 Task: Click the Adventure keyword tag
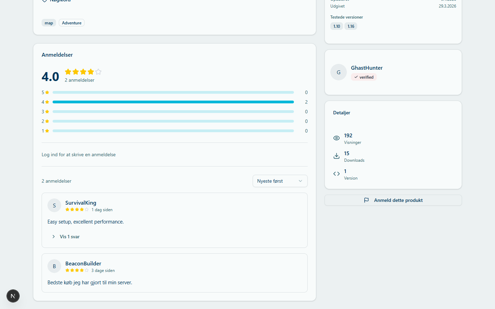coord(72,23)
